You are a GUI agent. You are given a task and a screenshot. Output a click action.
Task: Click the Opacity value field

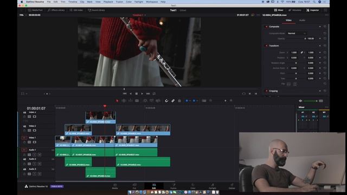point(311,38)
